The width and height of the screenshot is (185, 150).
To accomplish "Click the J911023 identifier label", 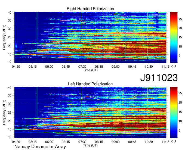I will 159,78.
